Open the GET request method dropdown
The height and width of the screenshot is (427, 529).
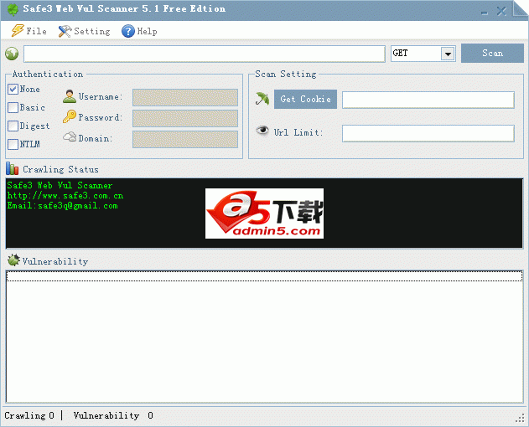coord(448,54)
